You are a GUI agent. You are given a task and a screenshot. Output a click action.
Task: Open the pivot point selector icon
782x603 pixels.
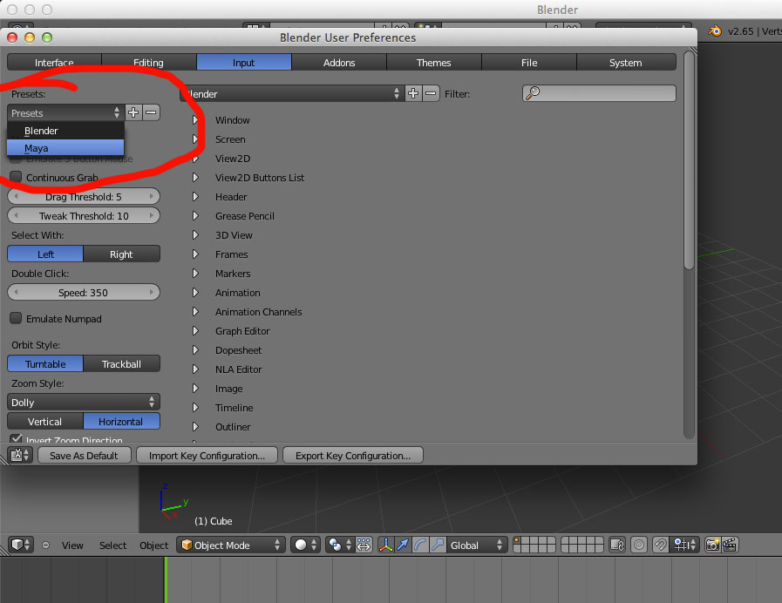pyautogui.click(x=339, y=545)
